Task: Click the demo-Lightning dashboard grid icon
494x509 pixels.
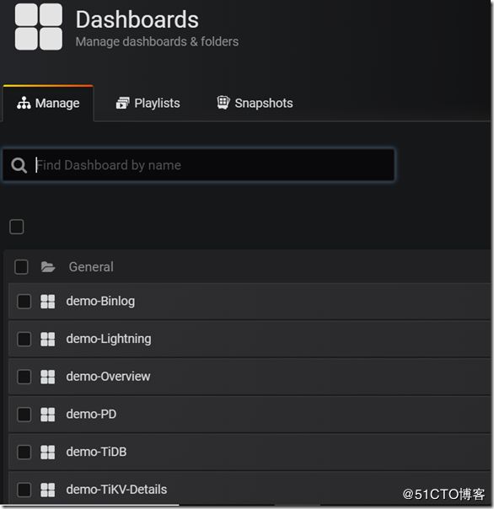Action: click(48, 339)
